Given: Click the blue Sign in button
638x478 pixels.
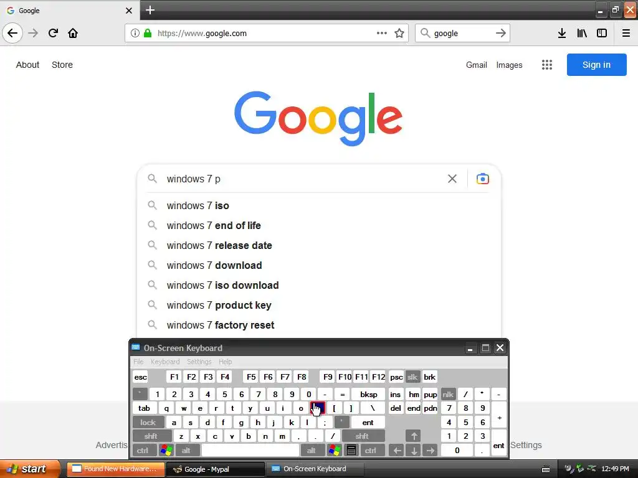Looking at the screenshot, I should click(596, 65).
